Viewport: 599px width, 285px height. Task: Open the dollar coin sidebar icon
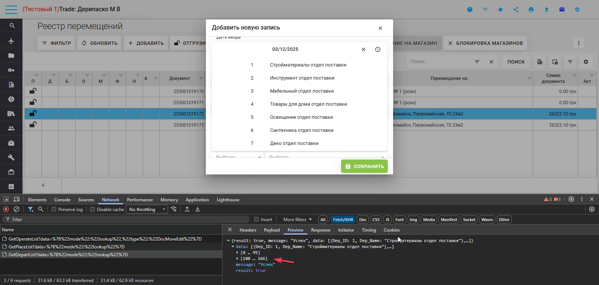coord(11,99)
